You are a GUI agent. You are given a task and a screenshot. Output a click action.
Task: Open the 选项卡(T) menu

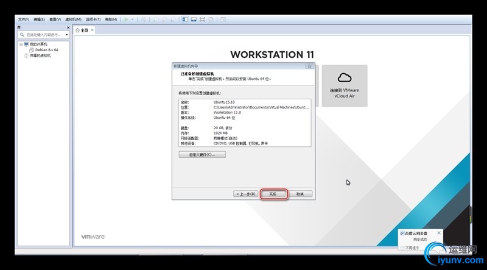coord(93,20)
